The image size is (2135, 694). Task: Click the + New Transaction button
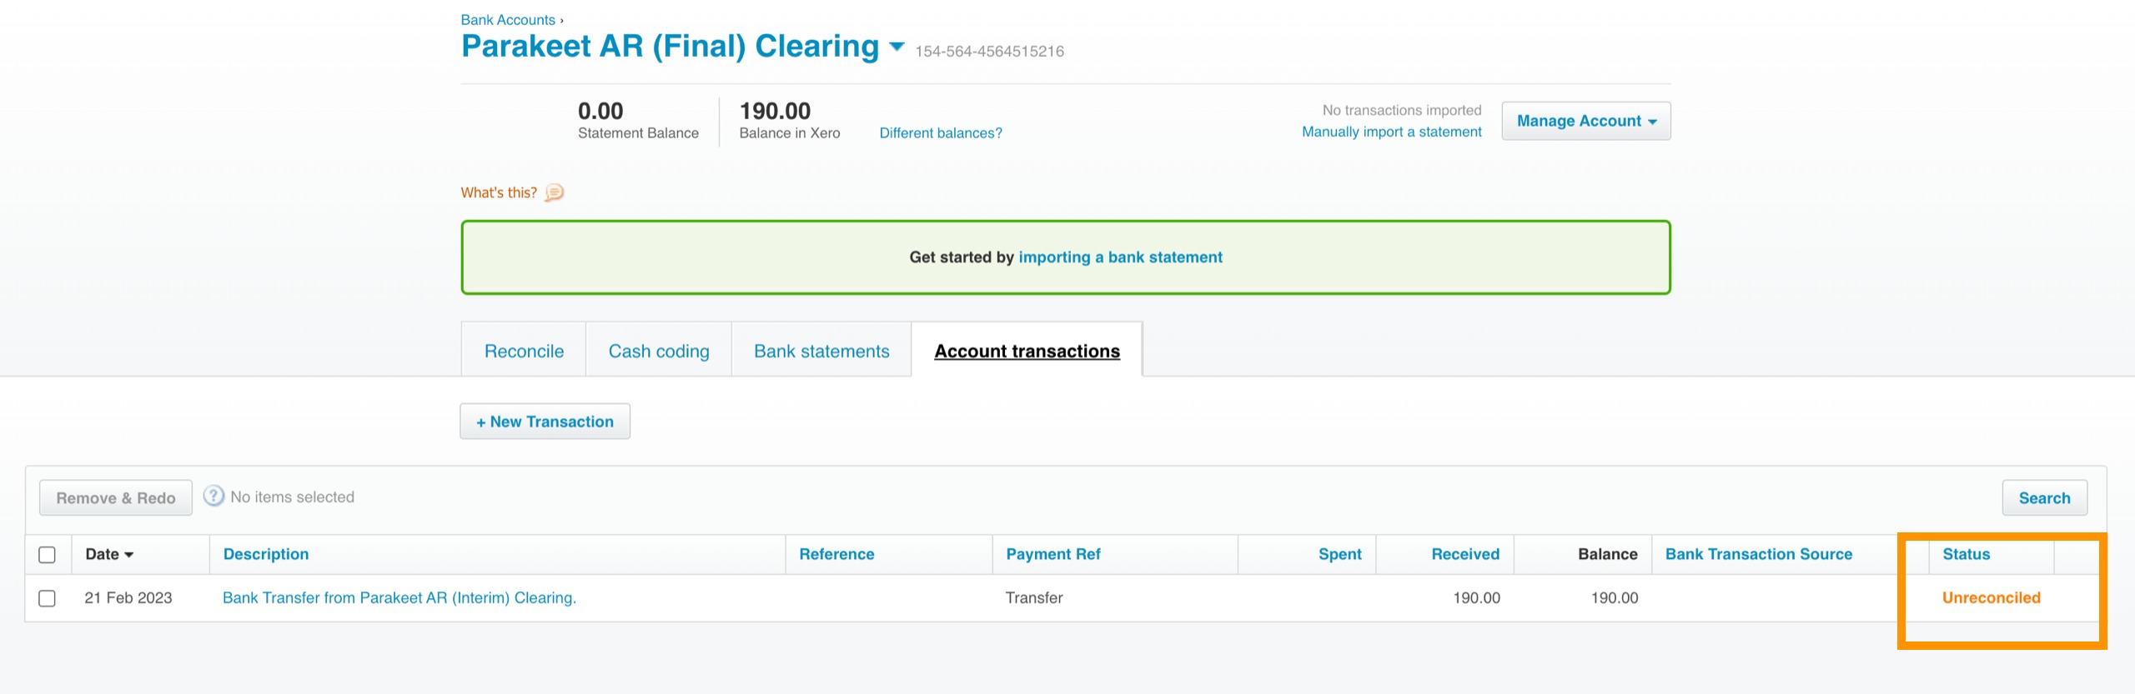pyautogui.click(x=545, y=422)
